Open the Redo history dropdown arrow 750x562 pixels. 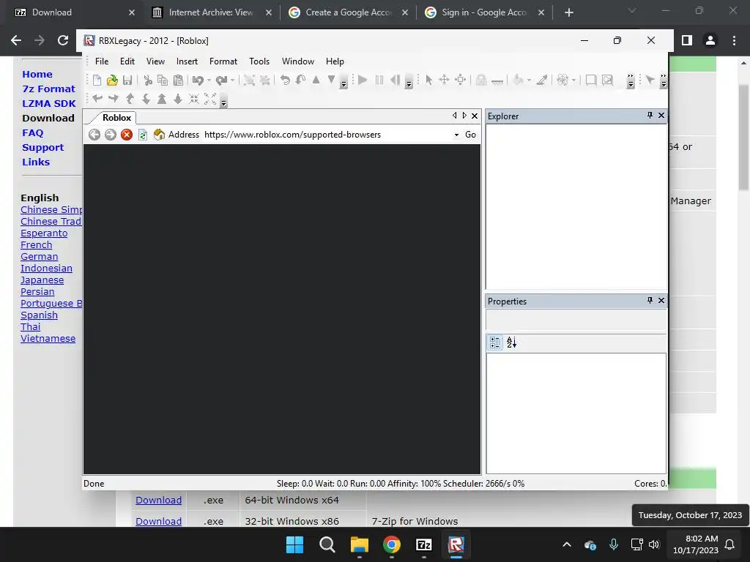(232, 80)
